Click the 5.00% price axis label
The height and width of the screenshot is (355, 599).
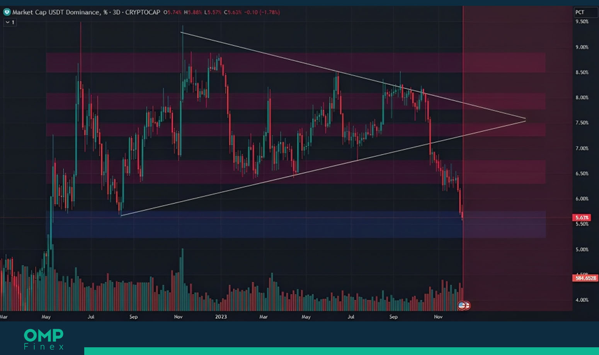[x=582, y=250]
